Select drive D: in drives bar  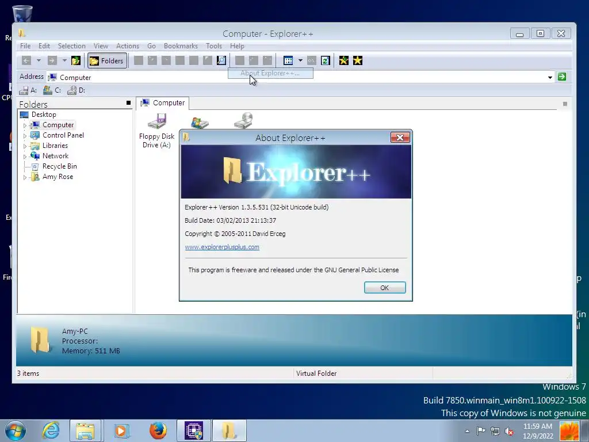click(77, 90)
